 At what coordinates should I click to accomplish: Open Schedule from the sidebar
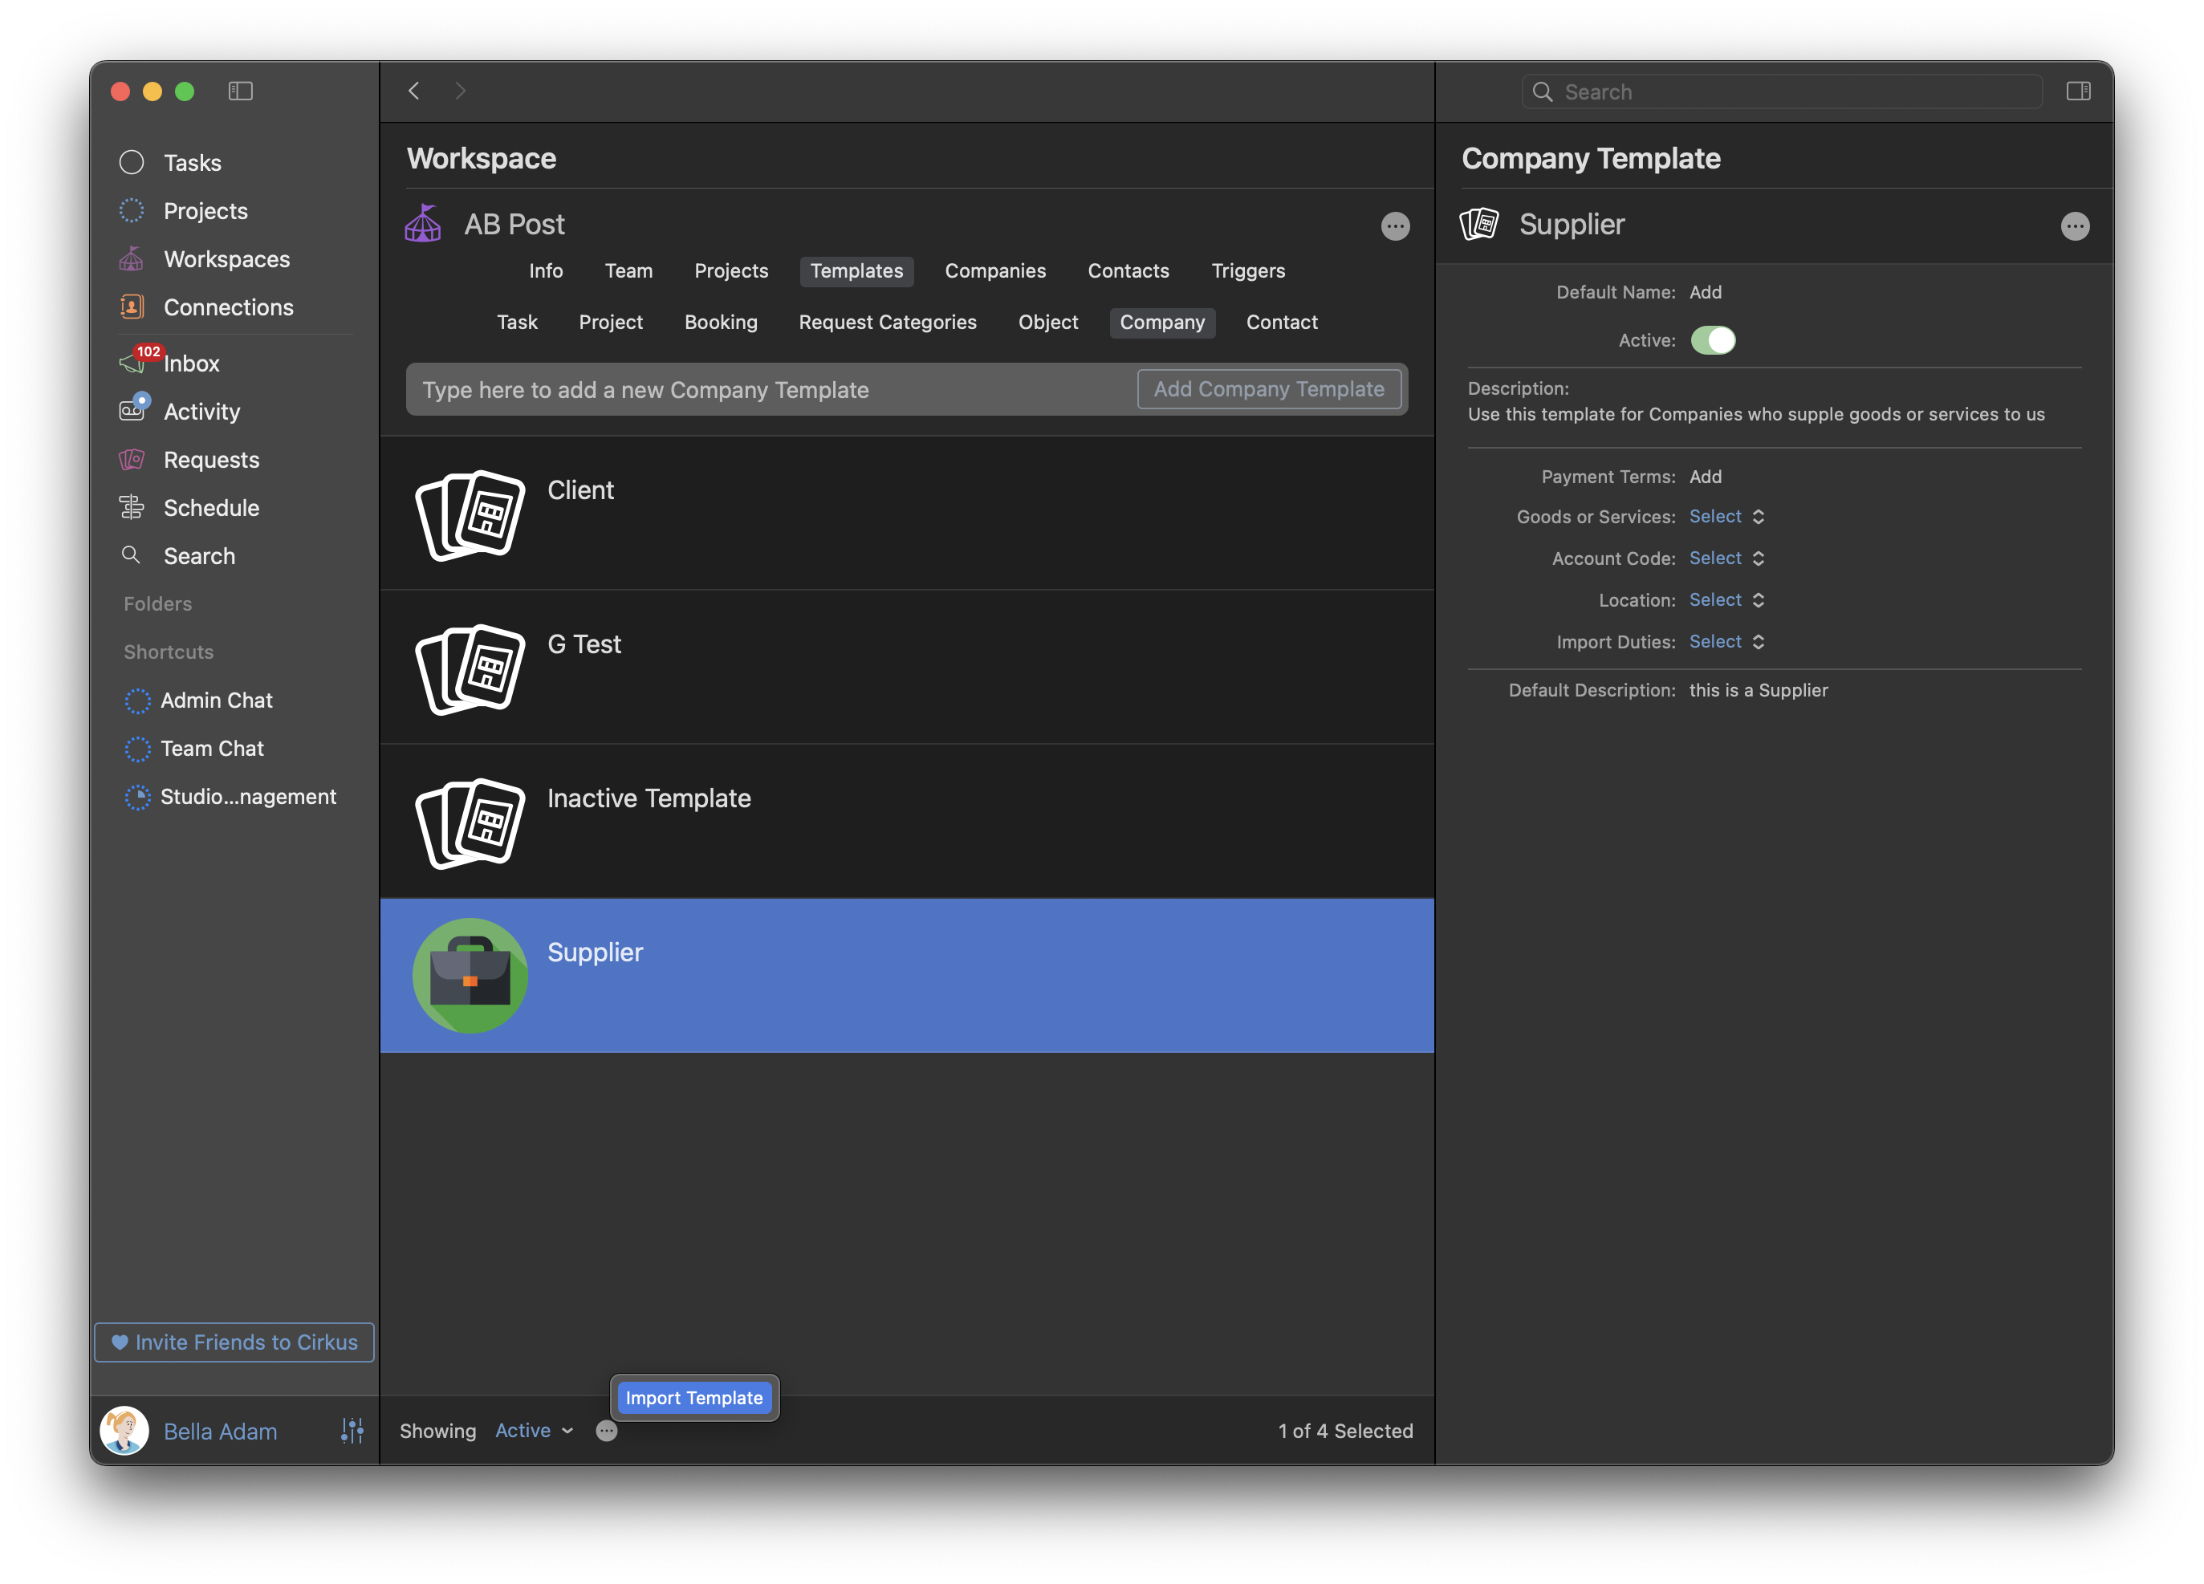(x=210, y=507)
